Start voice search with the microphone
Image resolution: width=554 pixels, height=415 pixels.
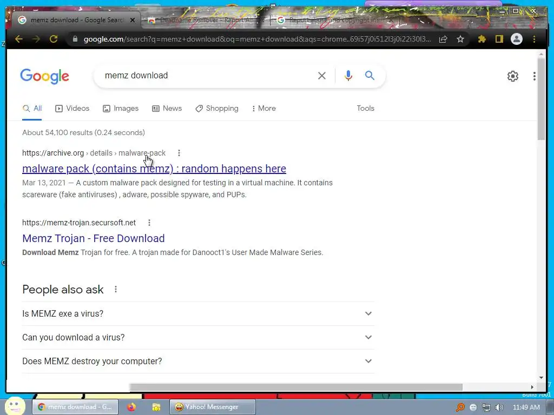pyautogui.click(x=348, y=75)
